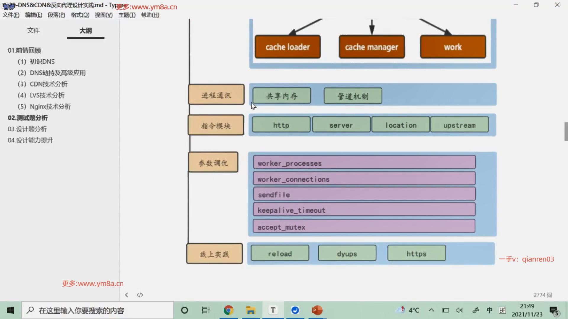Click the volume speaker icon
This screenshot has height=319, width=568.
(459, 310)
